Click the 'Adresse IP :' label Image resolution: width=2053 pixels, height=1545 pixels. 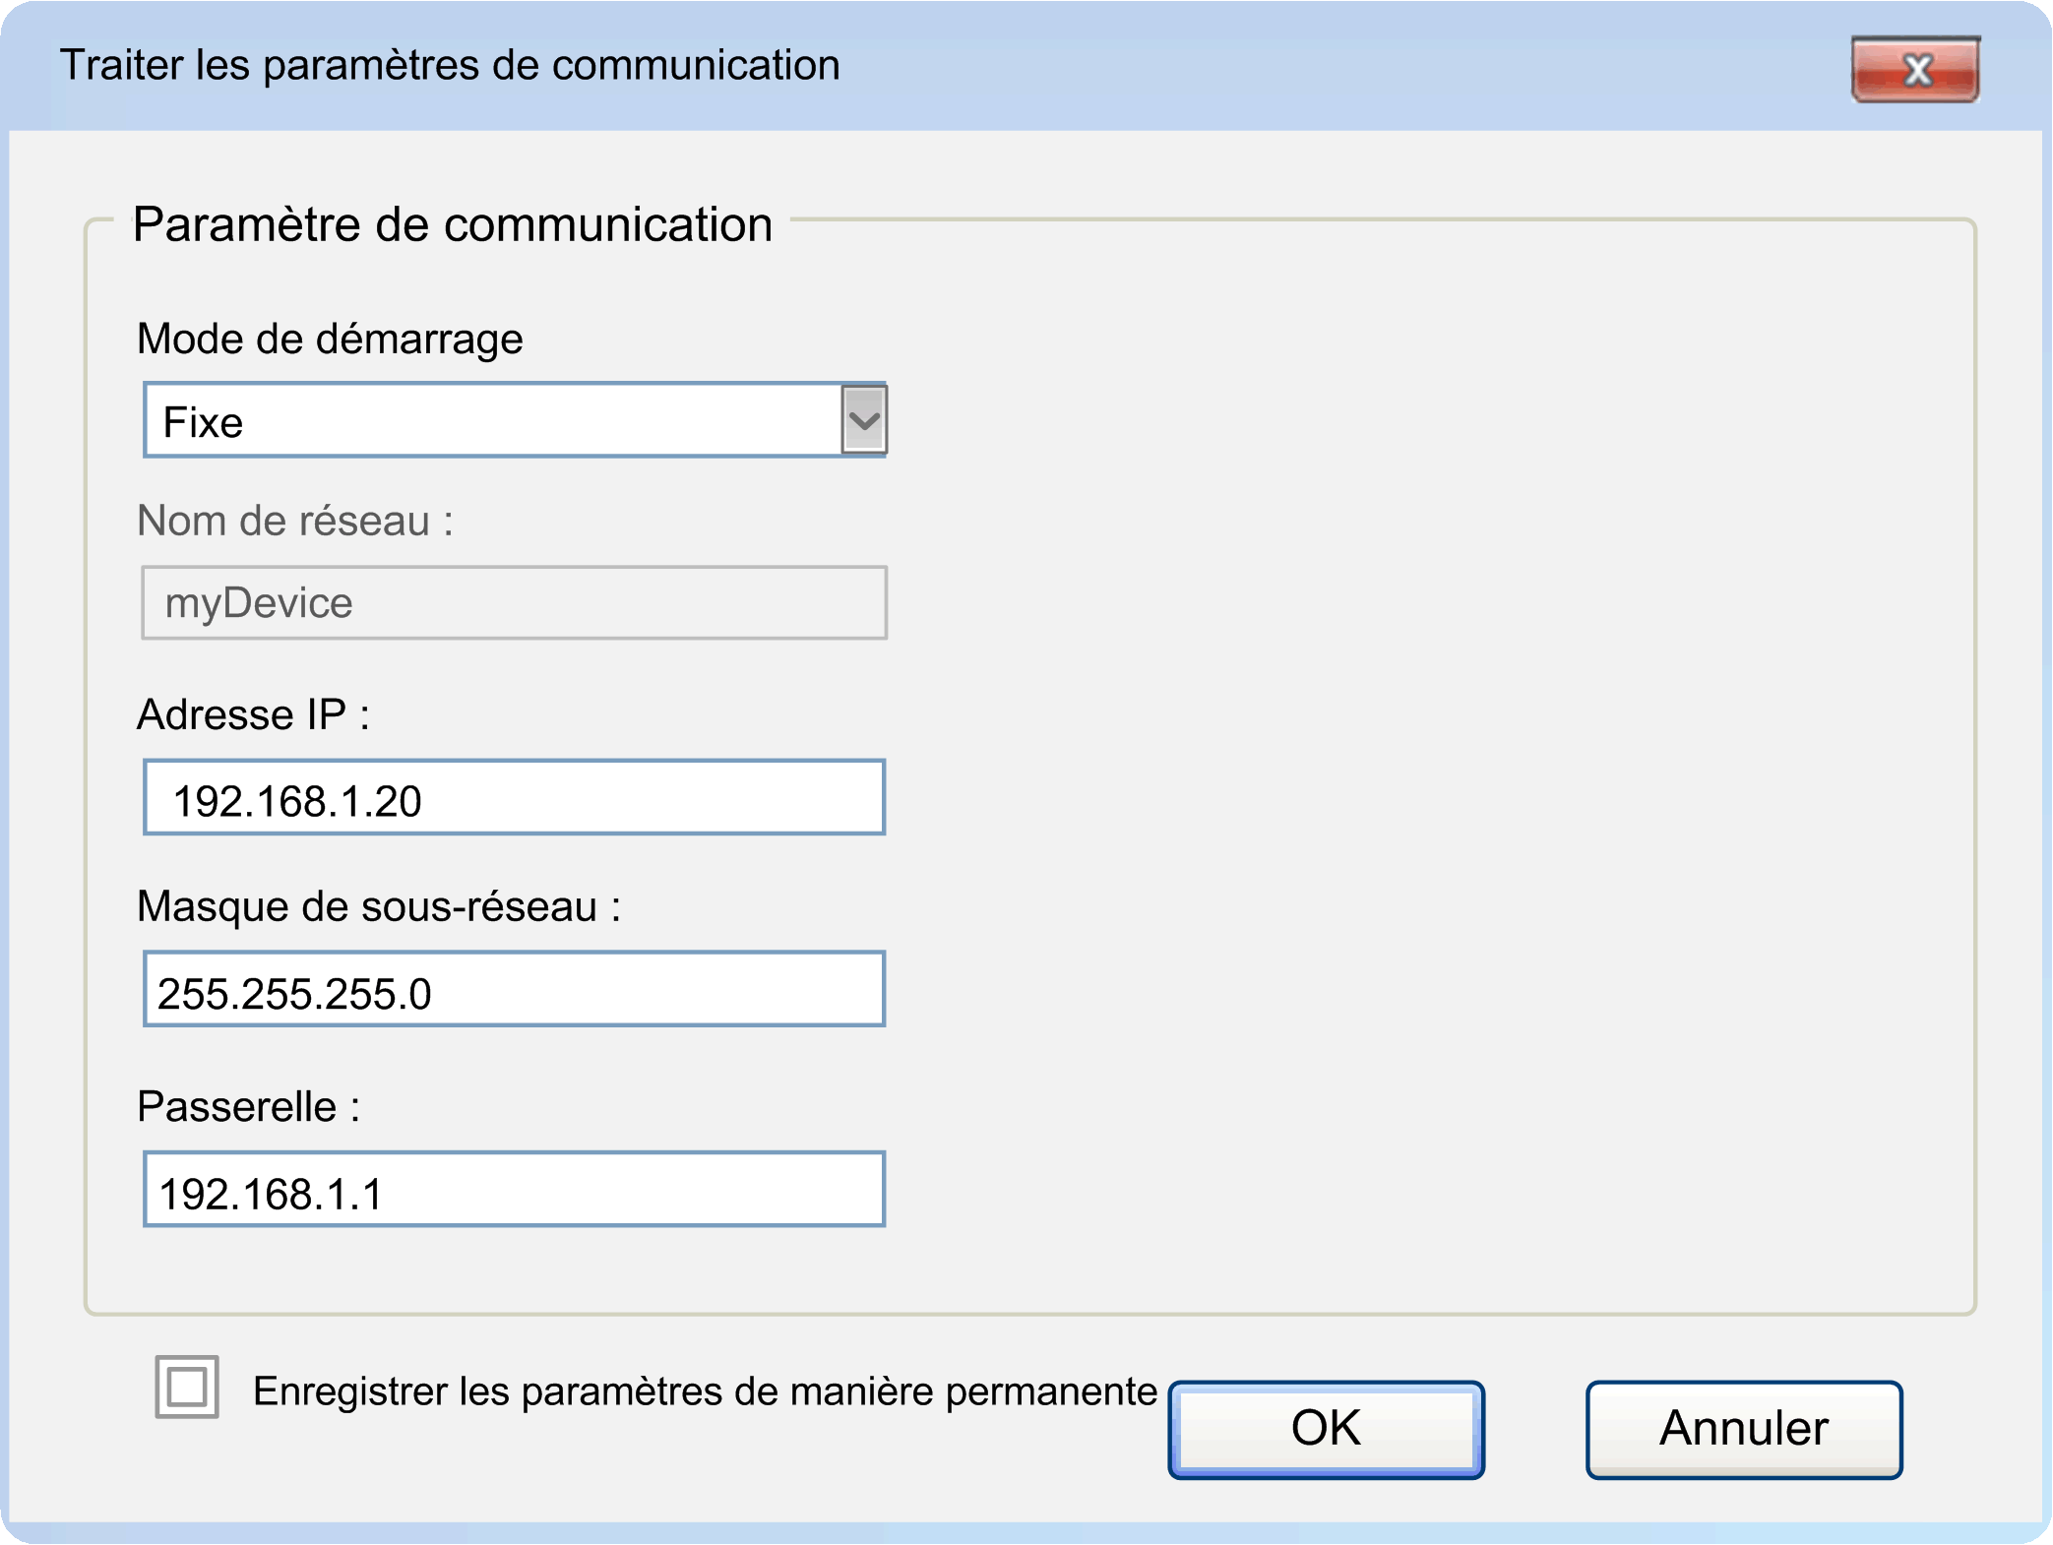253,715
